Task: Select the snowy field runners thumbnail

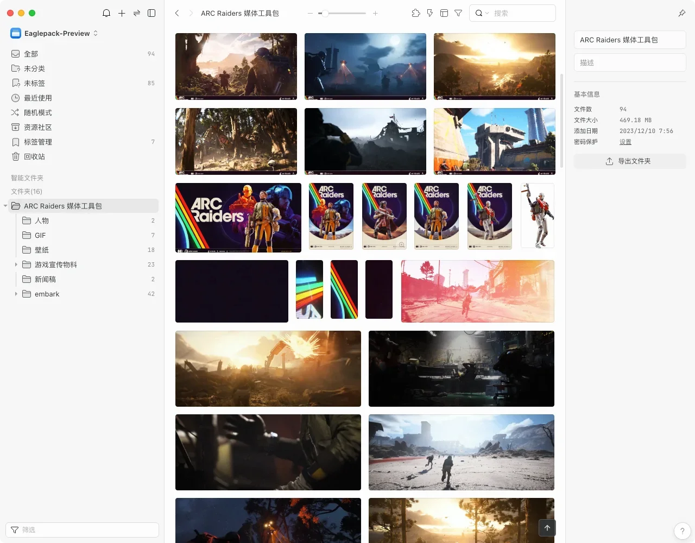Action: (x=462, y=452)
